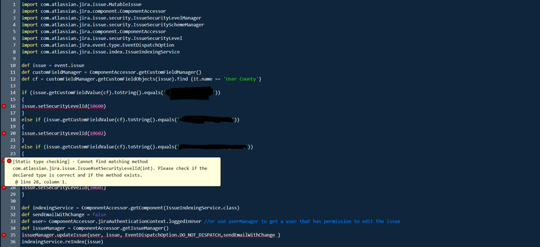Image resolution: width=540 pixels, height=247 pixels.
Task: Click setSecurityLevelId(10602) call
Action: click(x=63, y=133)
